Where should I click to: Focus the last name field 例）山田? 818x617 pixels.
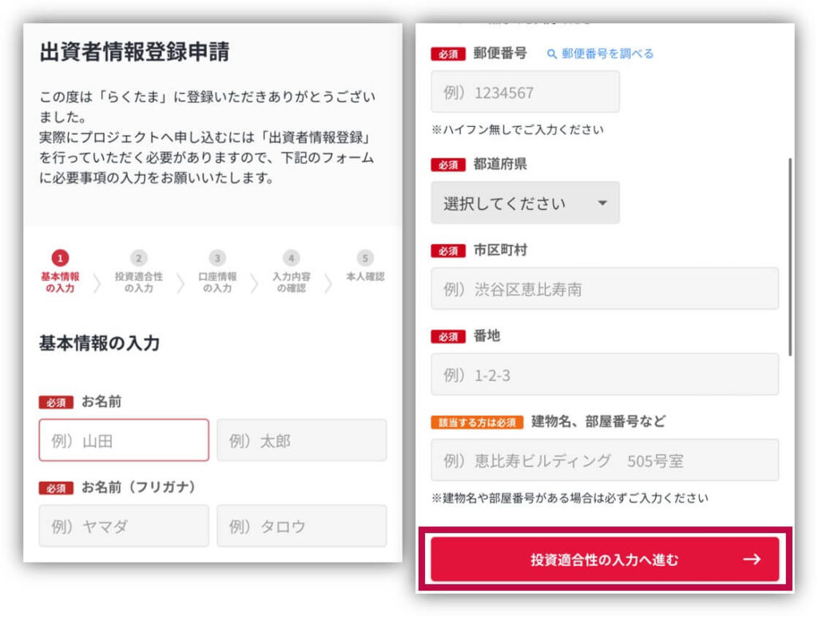(124, 441)
